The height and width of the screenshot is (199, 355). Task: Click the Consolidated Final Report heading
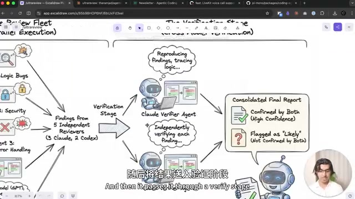[x=267, y=99]
